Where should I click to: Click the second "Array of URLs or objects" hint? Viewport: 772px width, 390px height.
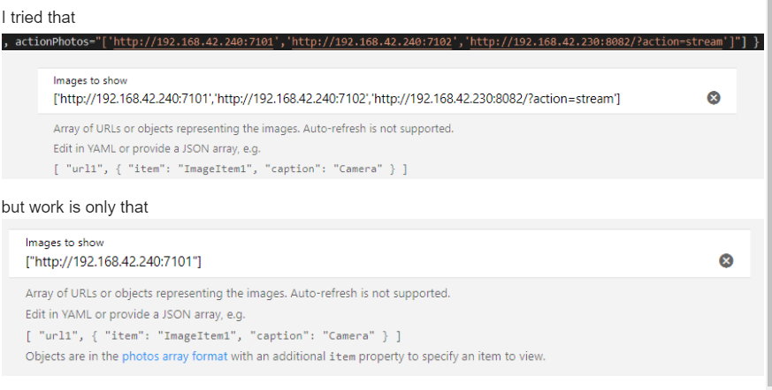tap(238, 293)
